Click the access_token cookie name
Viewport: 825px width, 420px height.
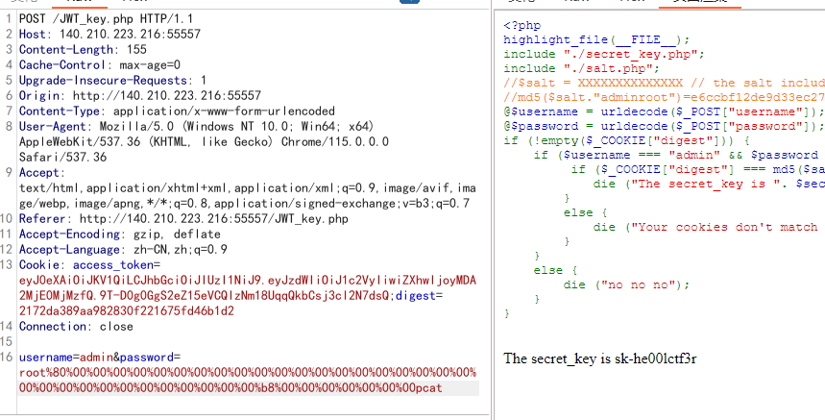point(113,264)
